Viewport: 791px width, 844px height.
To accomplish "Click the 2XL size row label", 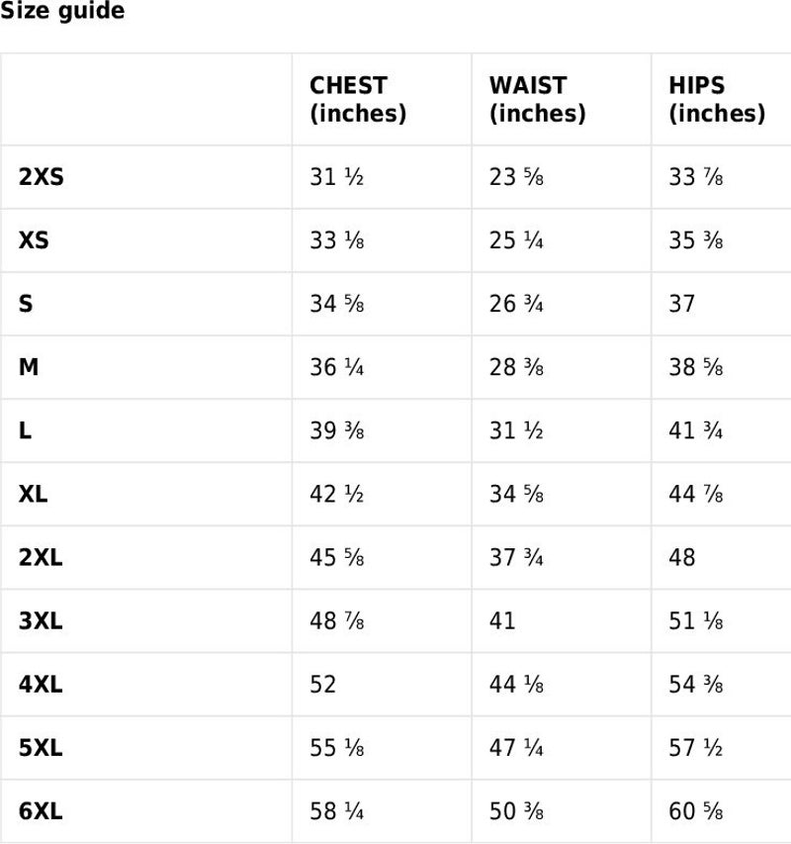I will tap(41, 558).
